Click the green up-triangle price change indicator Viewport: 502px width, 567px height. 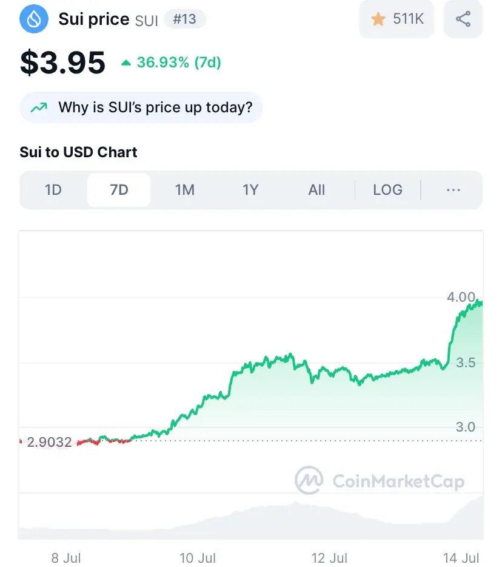(125, 63)
